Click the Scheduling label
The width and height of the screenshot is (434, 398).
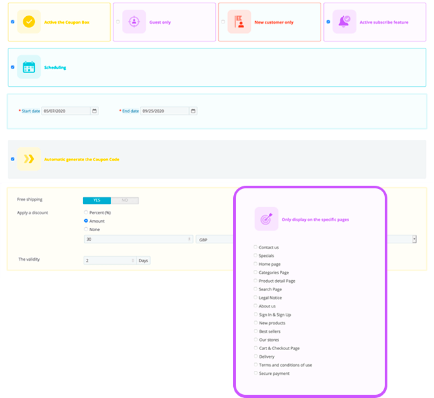[55, 67]
